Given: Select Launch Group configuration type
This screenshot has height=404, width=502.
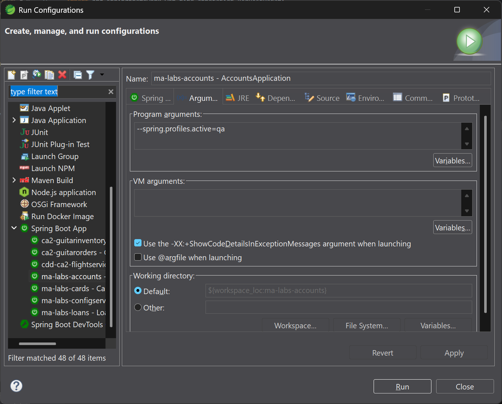Looking at the screenshot, I should click(x=55, y=156).
